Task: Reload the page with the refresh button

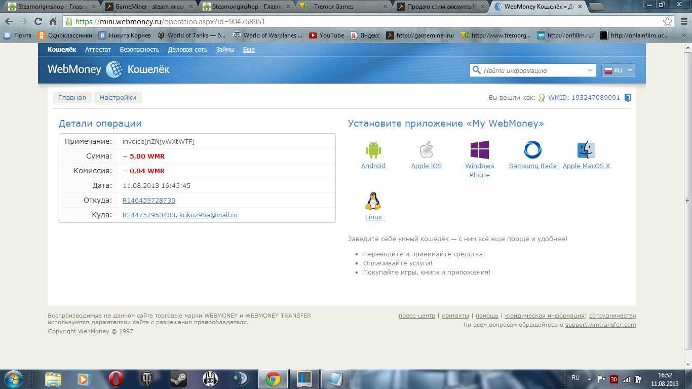Action: [x=38, y=22]
